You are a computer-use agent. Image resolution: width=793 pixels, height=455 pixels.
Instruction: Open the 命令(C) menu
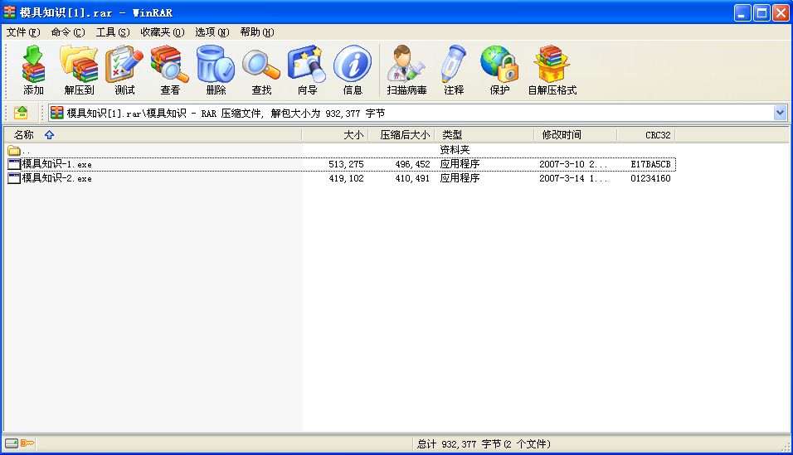click(68, 32)
